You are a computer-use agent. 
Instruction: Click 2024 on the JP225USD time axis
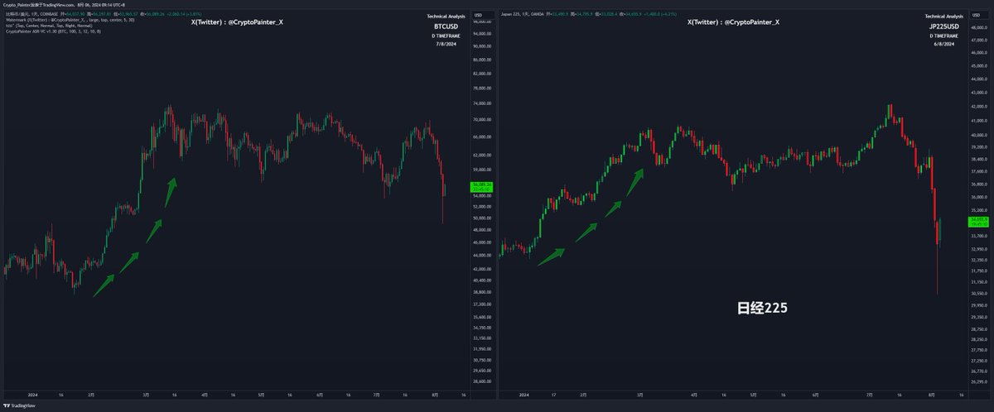(522, 395)
